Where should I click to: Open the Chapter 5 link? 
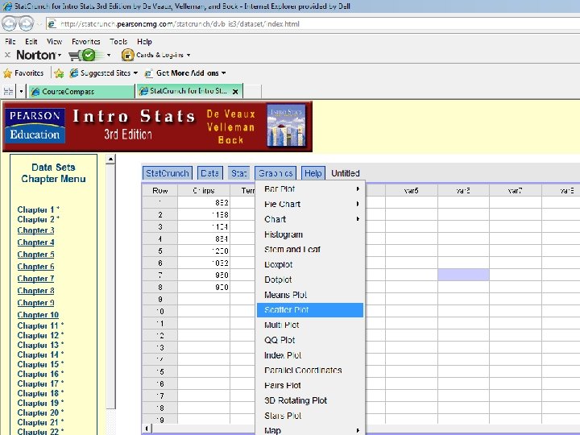[36, 255]
